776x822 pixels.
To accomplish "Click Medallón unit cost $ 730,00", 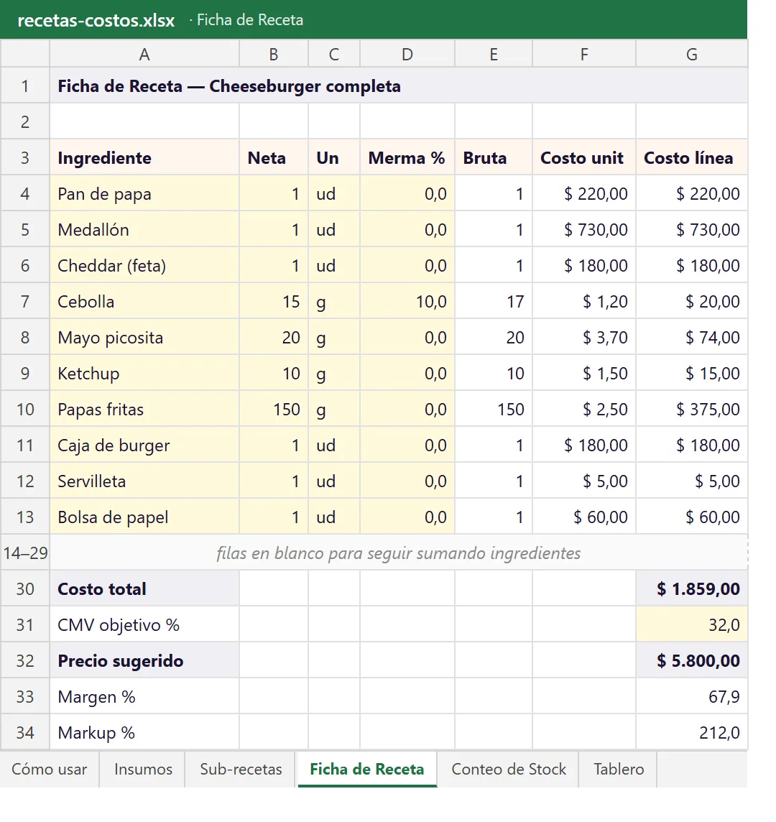I will (x=584, y=229).
